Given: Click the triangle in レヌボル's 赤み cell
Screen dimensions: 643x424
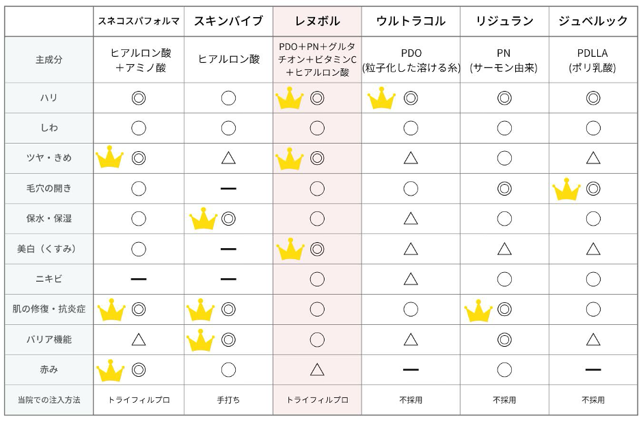Looking at the screenshot, I should [317, 370].
